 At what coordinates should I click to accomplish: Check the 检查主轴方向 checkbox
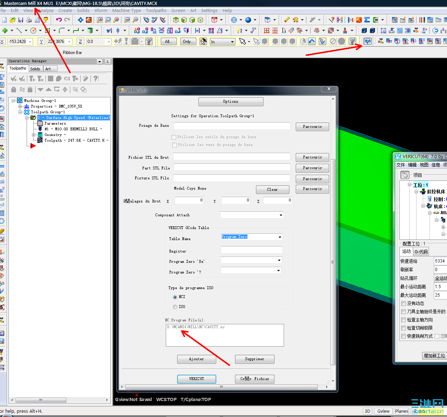[x=403, y=320]
